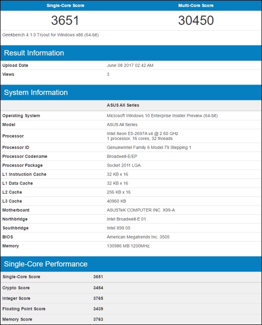
Task: Select the Broadwell-E/EP codename value
Action: click(x=122, y=156)
